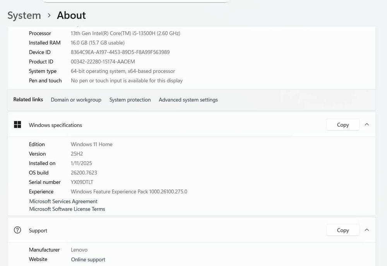
Task: Click the Edition label
Action: pyautogui.click(x=37, y=144)
